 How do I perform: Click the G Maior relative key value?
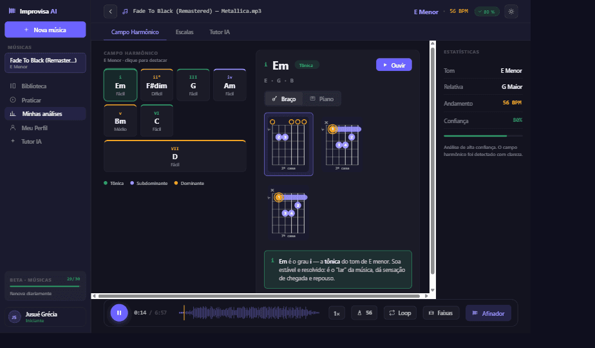pyautogui.click(x=511, y=87)
